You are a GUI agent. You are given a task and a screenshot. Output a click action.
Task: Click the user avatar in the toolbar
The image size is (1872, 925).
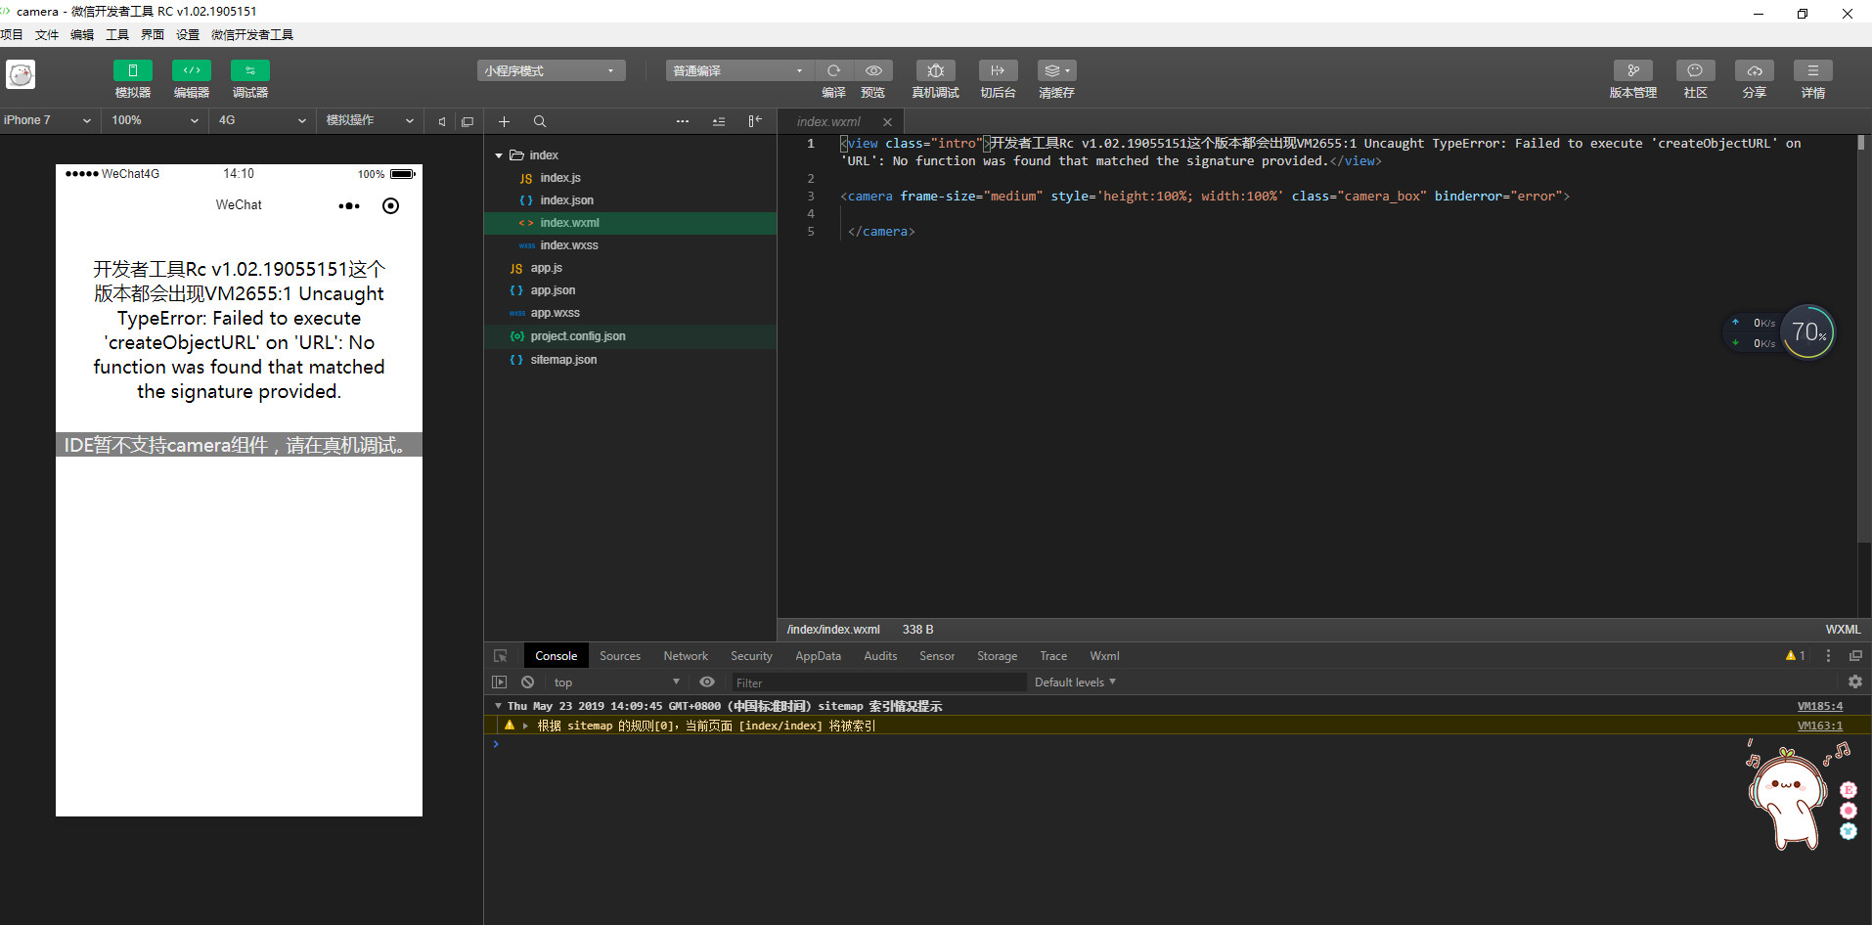pos(21,74)
